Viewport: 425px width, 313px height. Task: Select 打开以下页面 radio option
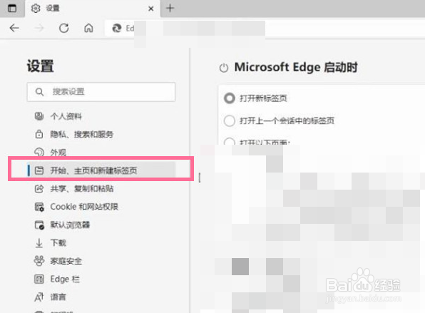(x=230, y=142)
